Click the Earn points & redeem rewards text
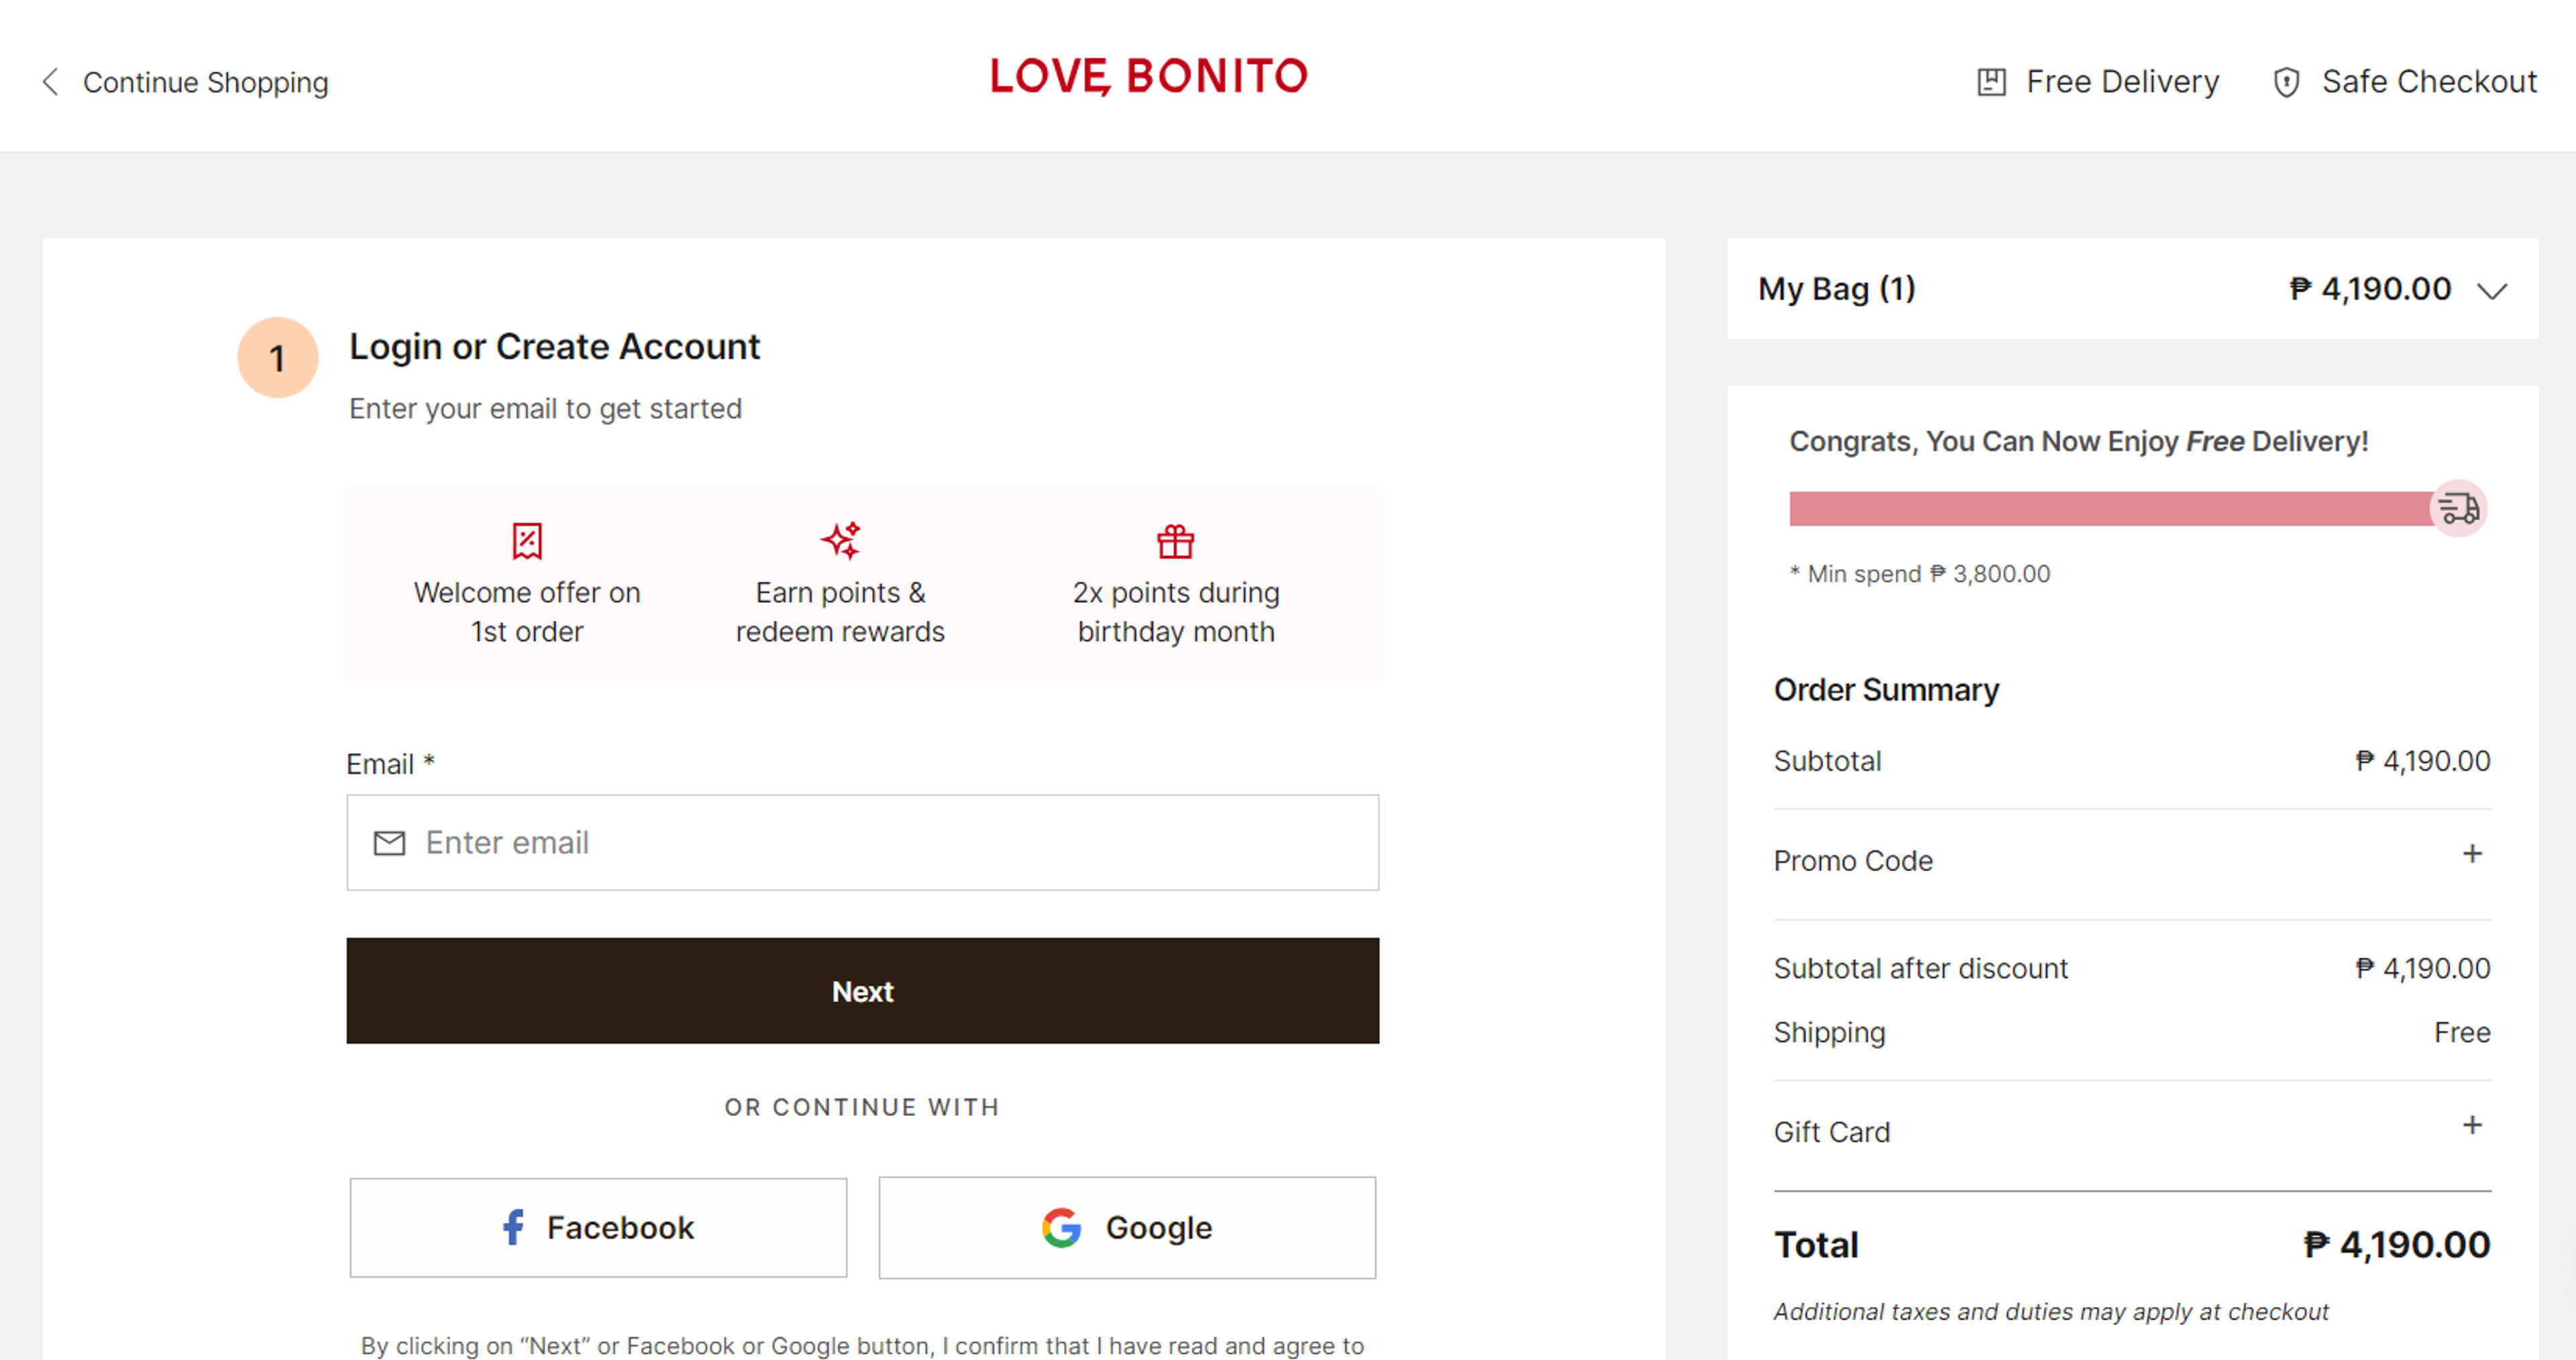Screen dimensions: 2576x1360 840,612
